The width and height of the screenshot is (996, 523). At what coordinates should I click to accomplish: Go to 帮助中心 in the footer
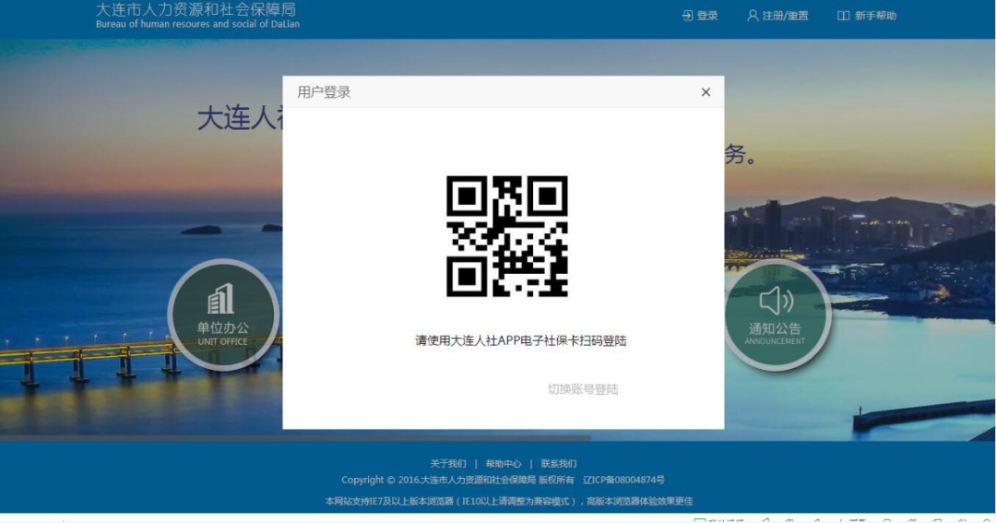[x=504, y=464]
